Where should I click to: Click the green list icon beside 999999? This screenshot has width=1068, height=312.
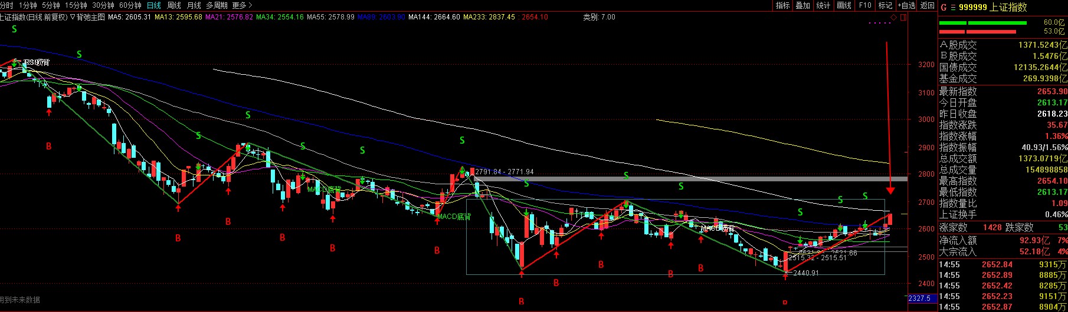pyautogui.click(x=952, y=7)
